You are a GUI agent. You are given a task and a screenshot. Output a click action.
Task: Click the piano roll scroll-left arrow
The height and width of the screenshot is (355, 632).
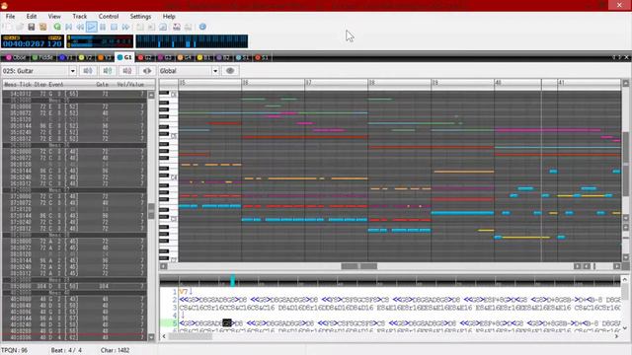click(x=163, y=266)
